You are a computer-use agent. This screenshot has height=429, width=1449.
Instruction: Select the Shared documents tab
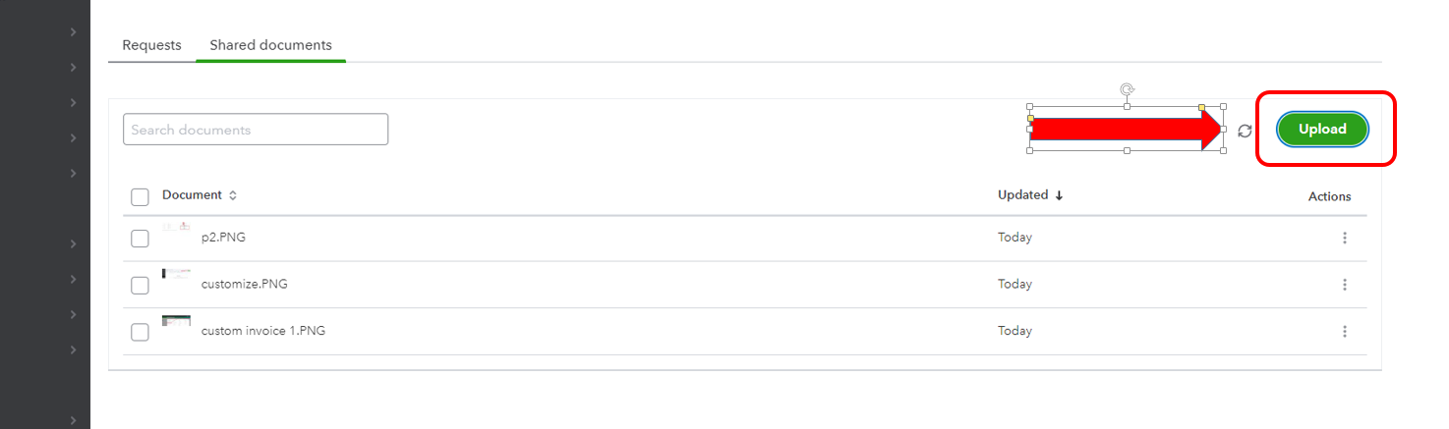point(270,45)
